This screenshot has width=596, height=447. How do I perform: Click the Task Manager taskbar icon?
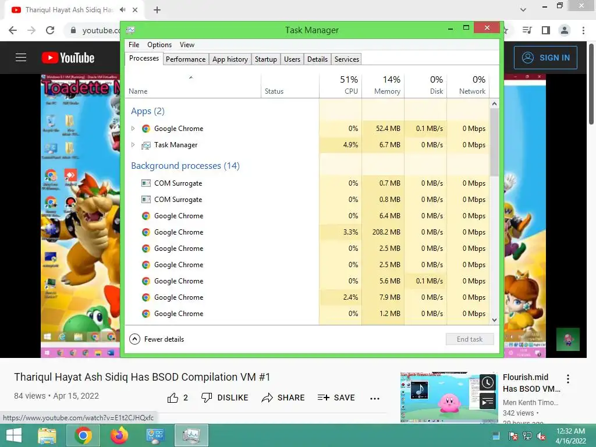[191, 435]
